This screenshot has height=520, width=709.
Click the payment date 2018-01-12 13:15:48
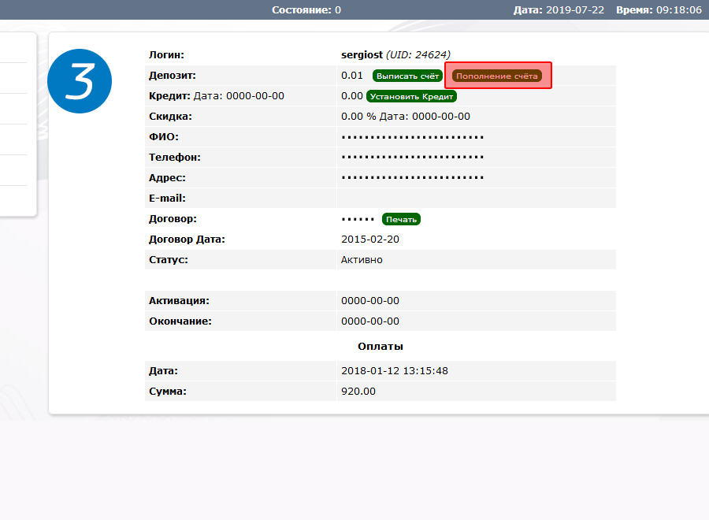coord(395,370)
